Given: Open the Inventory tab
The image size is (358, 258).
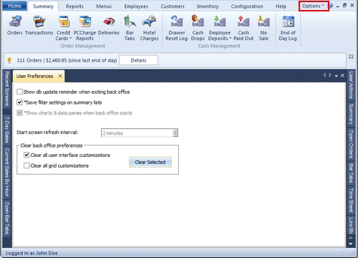Looking at the screenshot, I should click(x=208, y=6).
